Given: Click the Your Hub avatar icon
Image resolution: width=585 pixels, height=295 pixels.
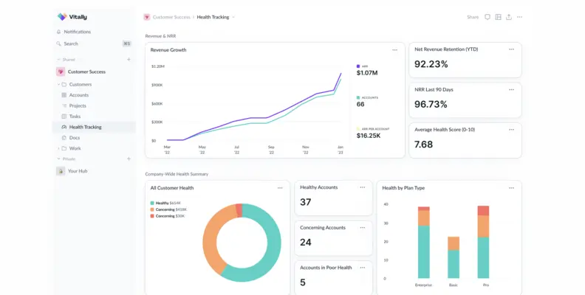Looking at the screenshot, I should coord(61,171).
